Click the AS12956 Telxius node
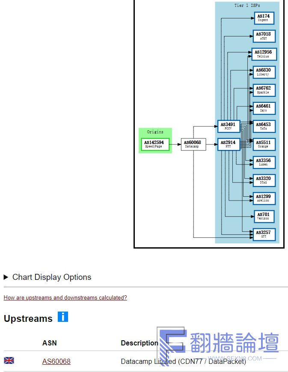Image resolution: width=288 pixels, height=372 pixels. 263,54
